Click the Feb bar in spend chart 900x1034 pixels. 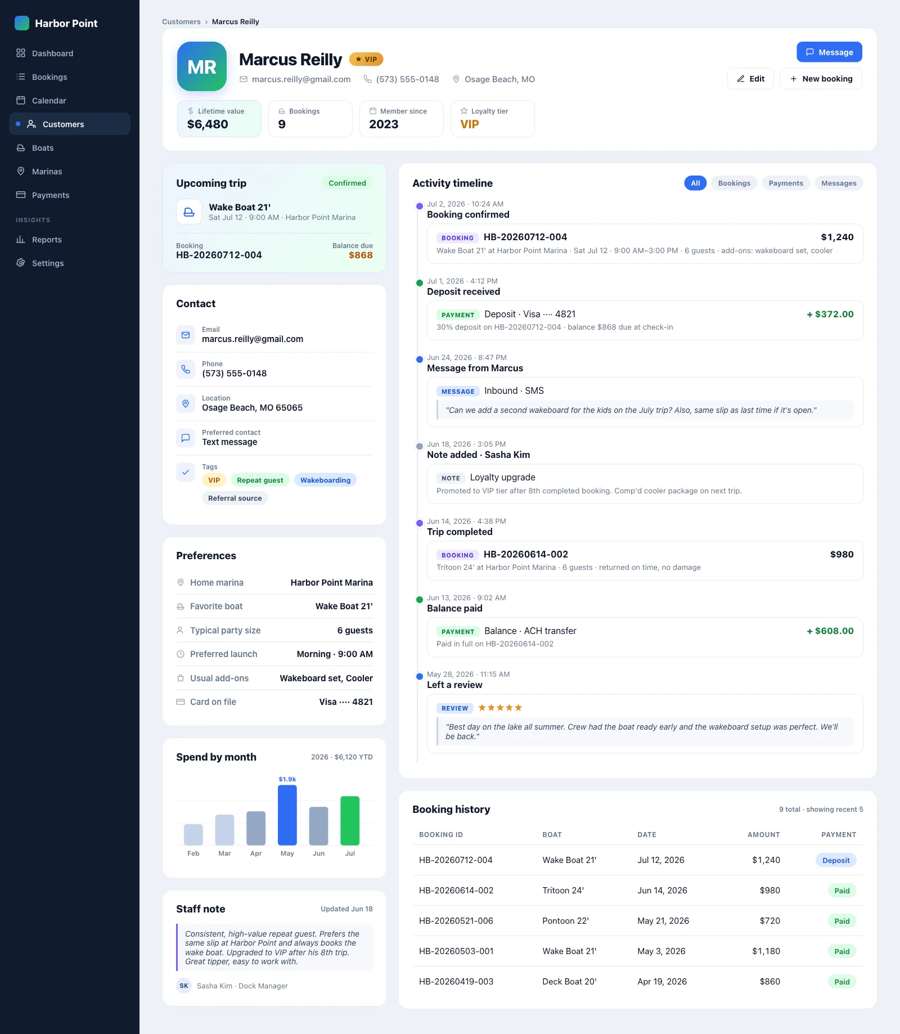click(193, 834)
